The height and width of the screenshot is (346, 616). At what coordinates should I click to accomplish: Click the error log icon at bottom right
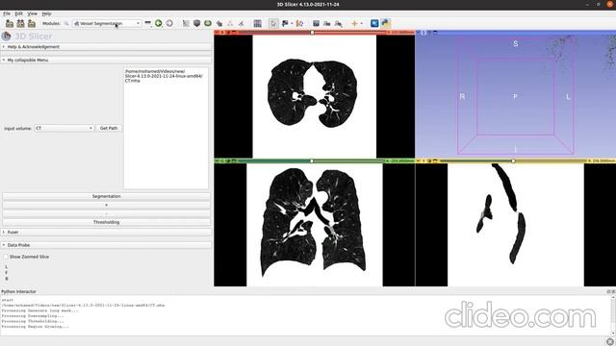[x=609, y=342]
